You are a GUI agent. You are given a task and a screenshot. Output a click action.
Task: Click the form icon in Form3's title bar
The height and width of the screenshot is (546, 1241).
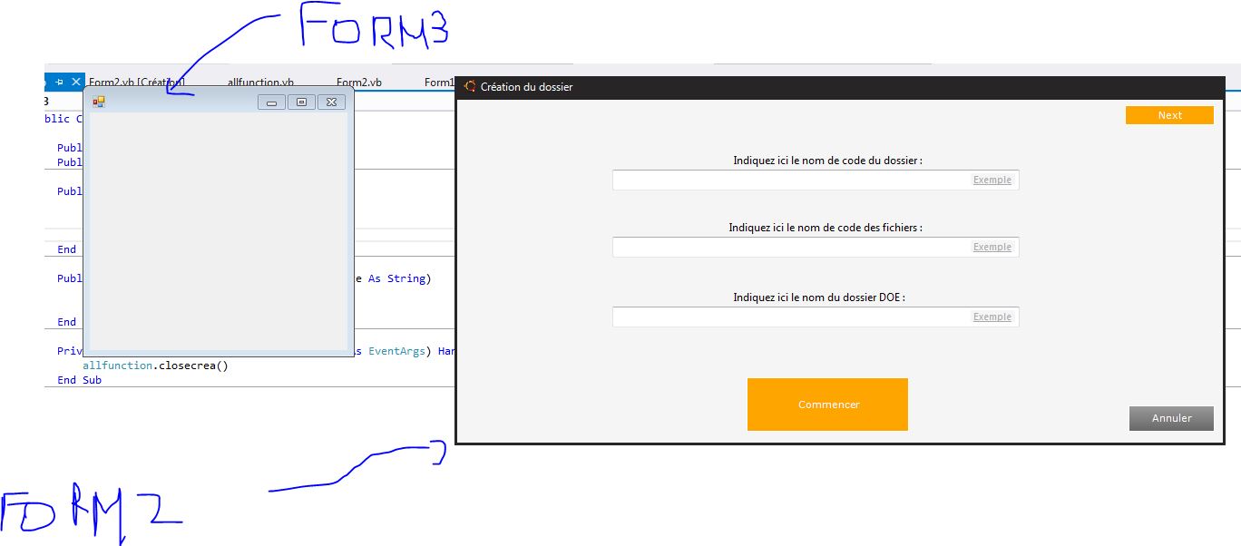tap(98, 102)
